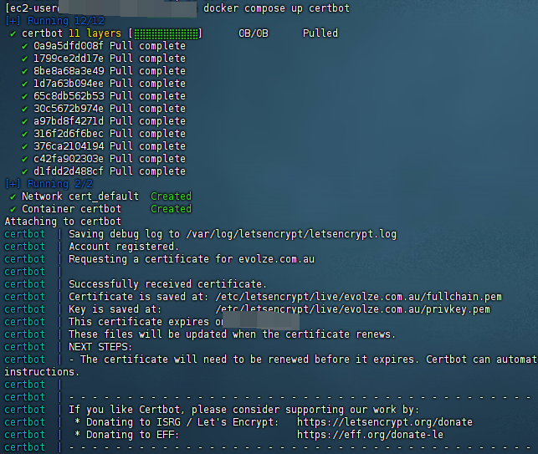Click 'The certificate will need to be renewed' line
This screenshot has width=538, height=454.
[303, 360]
